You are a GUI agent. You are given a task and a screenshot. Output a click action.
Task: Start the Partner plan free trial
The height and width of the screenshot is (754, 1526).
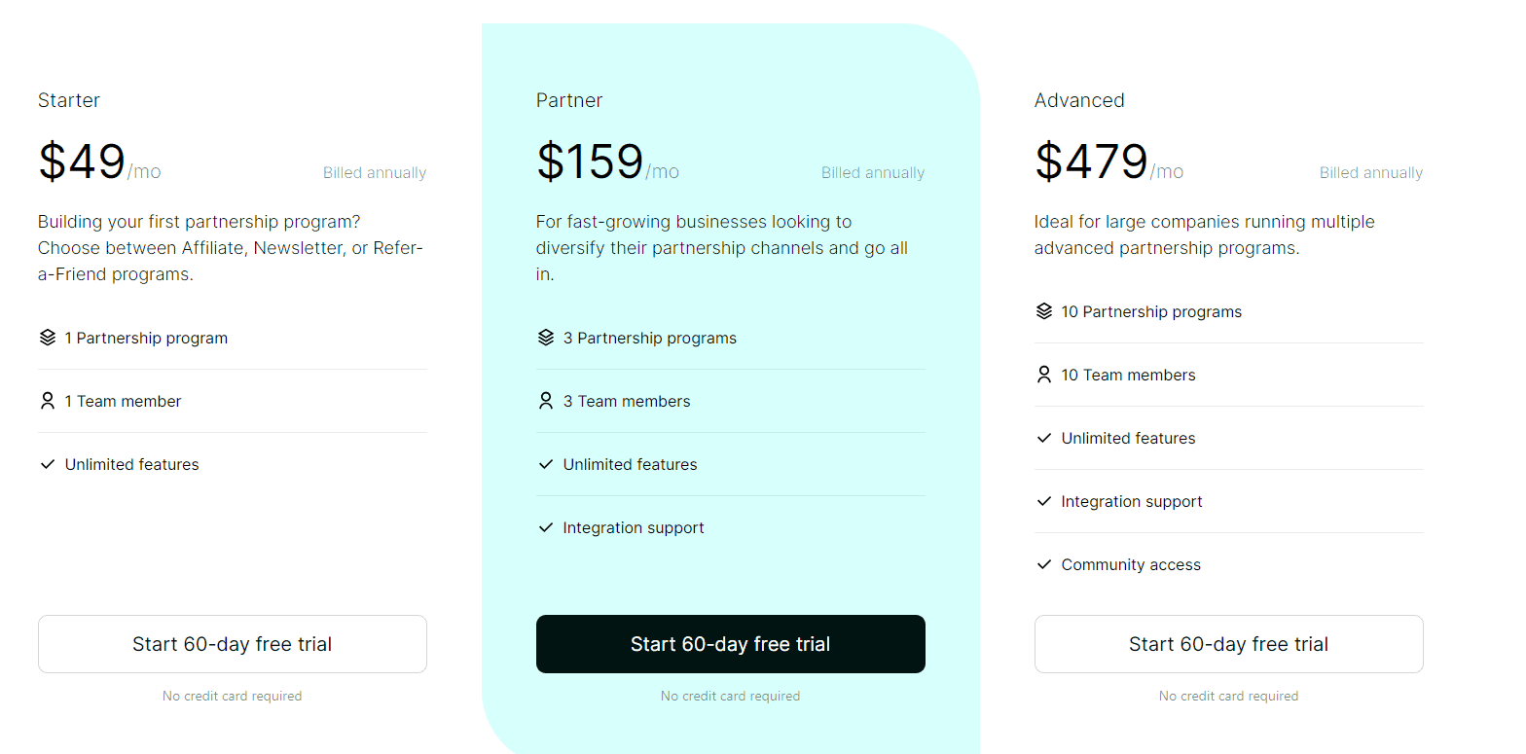coord(730,644)
